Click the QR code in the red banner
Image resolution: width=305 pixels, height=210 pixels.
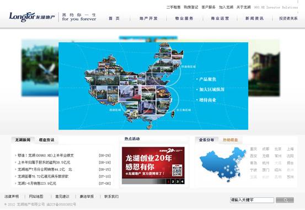click(x=177, y=170)
